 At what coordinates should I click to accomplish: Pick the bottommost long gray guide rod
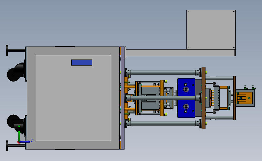163,124
